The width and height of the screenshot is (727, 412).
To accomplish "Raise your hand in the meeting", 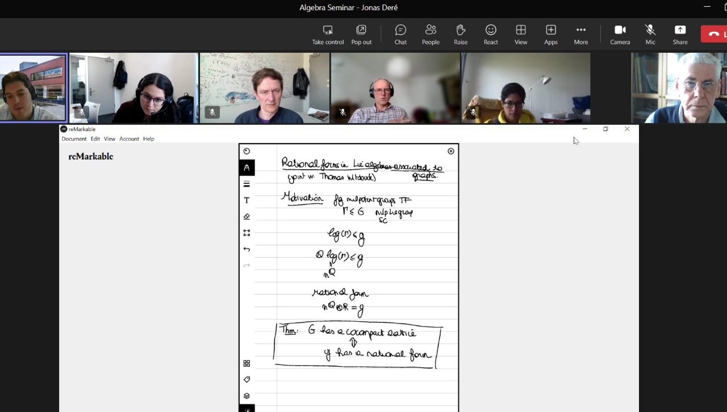I will coord(461,34).
